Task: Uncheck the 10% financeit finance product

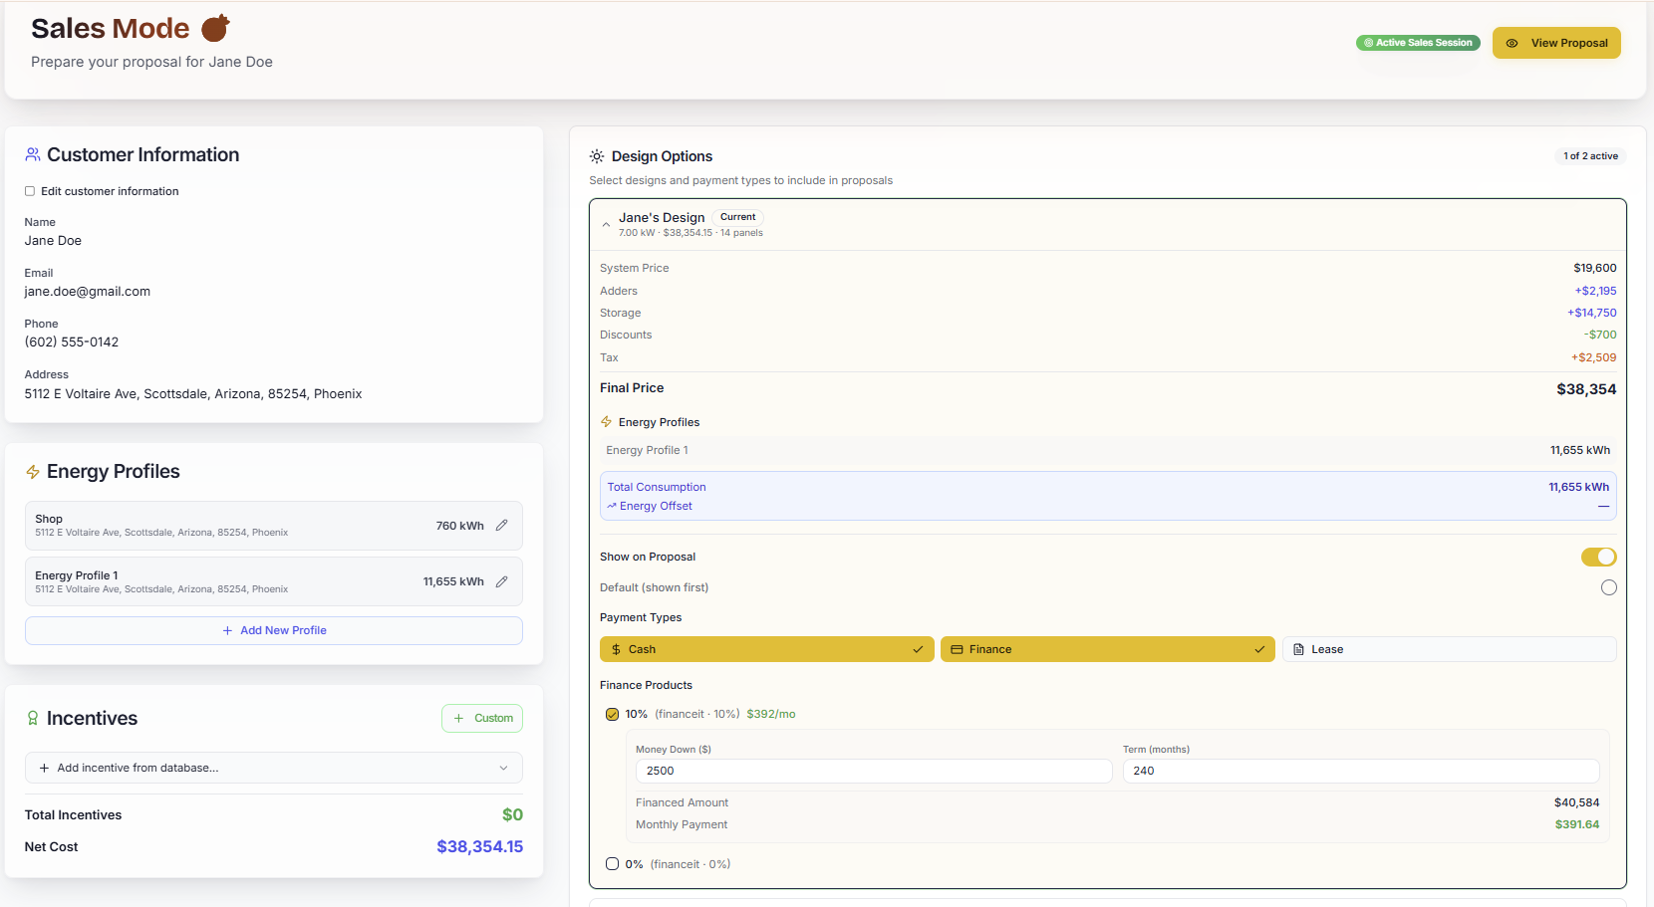Action: click(613, 714)
